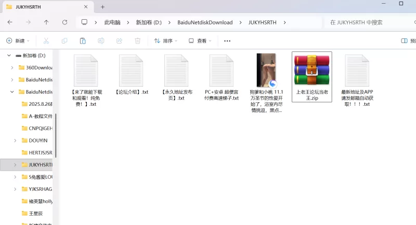Click the Rename icon in the toolbar
Image resolution: width=416 pixels, height=225 pixels.
[x=101, y=40]
